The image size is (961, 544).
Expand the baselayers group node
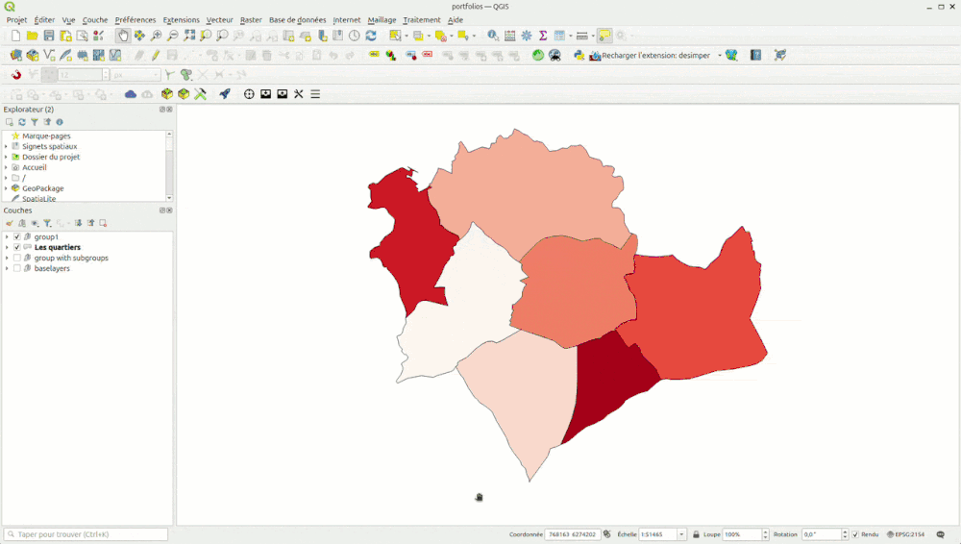7,268
